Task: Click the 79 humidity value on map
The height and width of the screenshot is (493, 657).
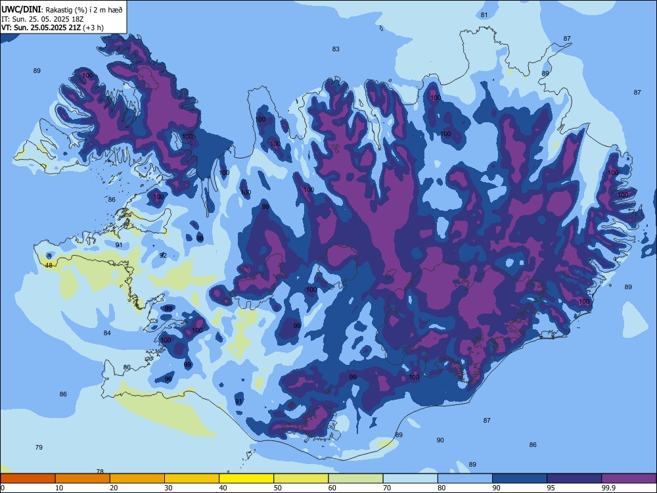Action: (39, 447)
